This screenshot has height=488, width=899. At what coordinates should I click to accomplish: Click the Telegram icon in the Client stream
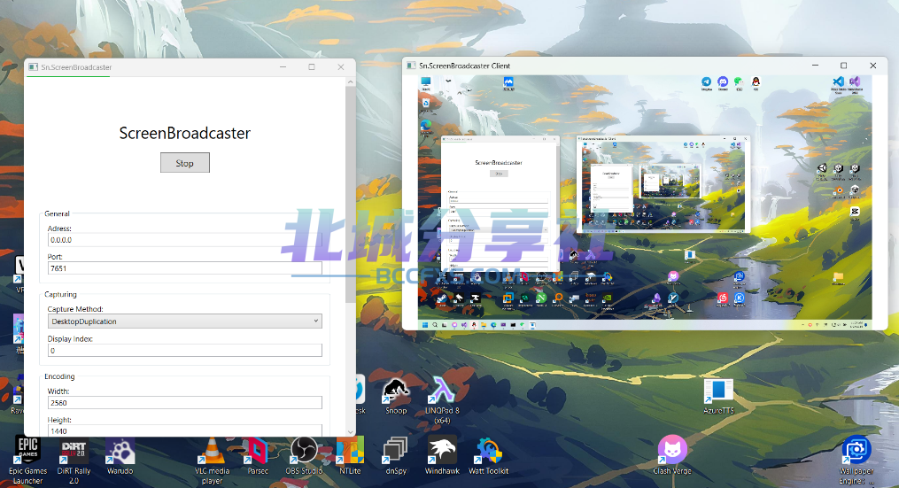[x=707, y=82]
